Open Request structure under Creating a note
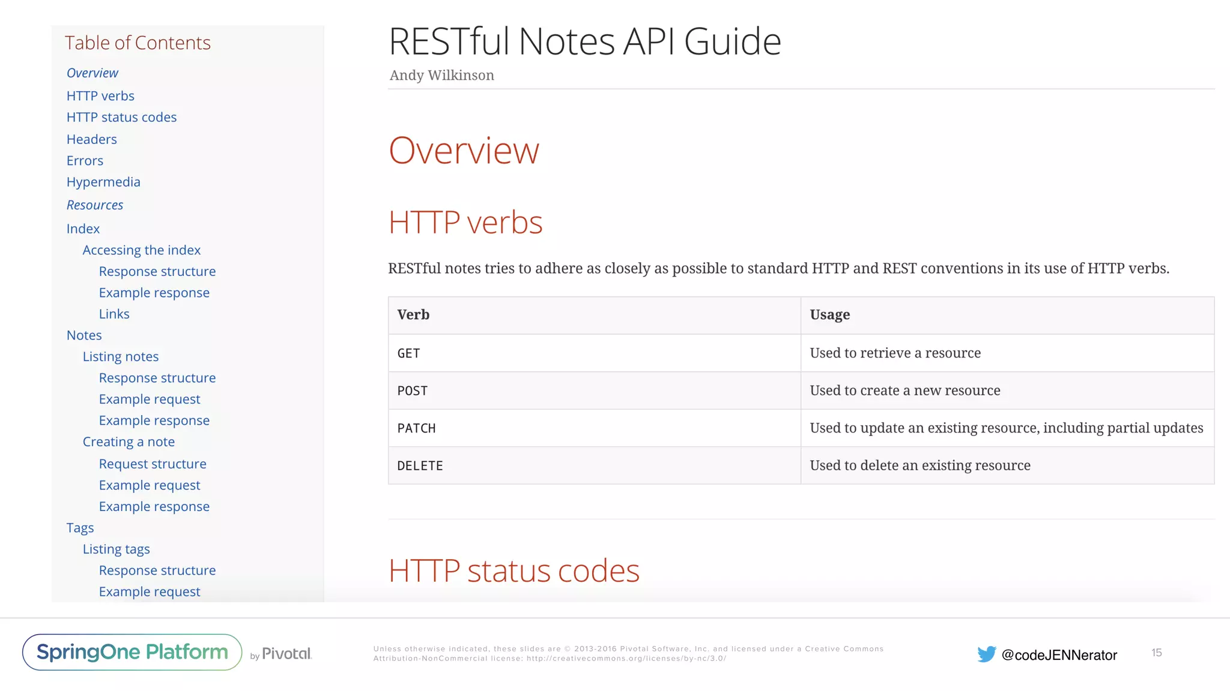 pos(153,464)
